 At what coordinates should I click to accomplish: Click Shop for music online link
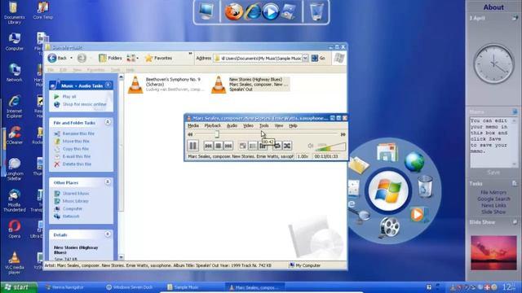[85, 104]
